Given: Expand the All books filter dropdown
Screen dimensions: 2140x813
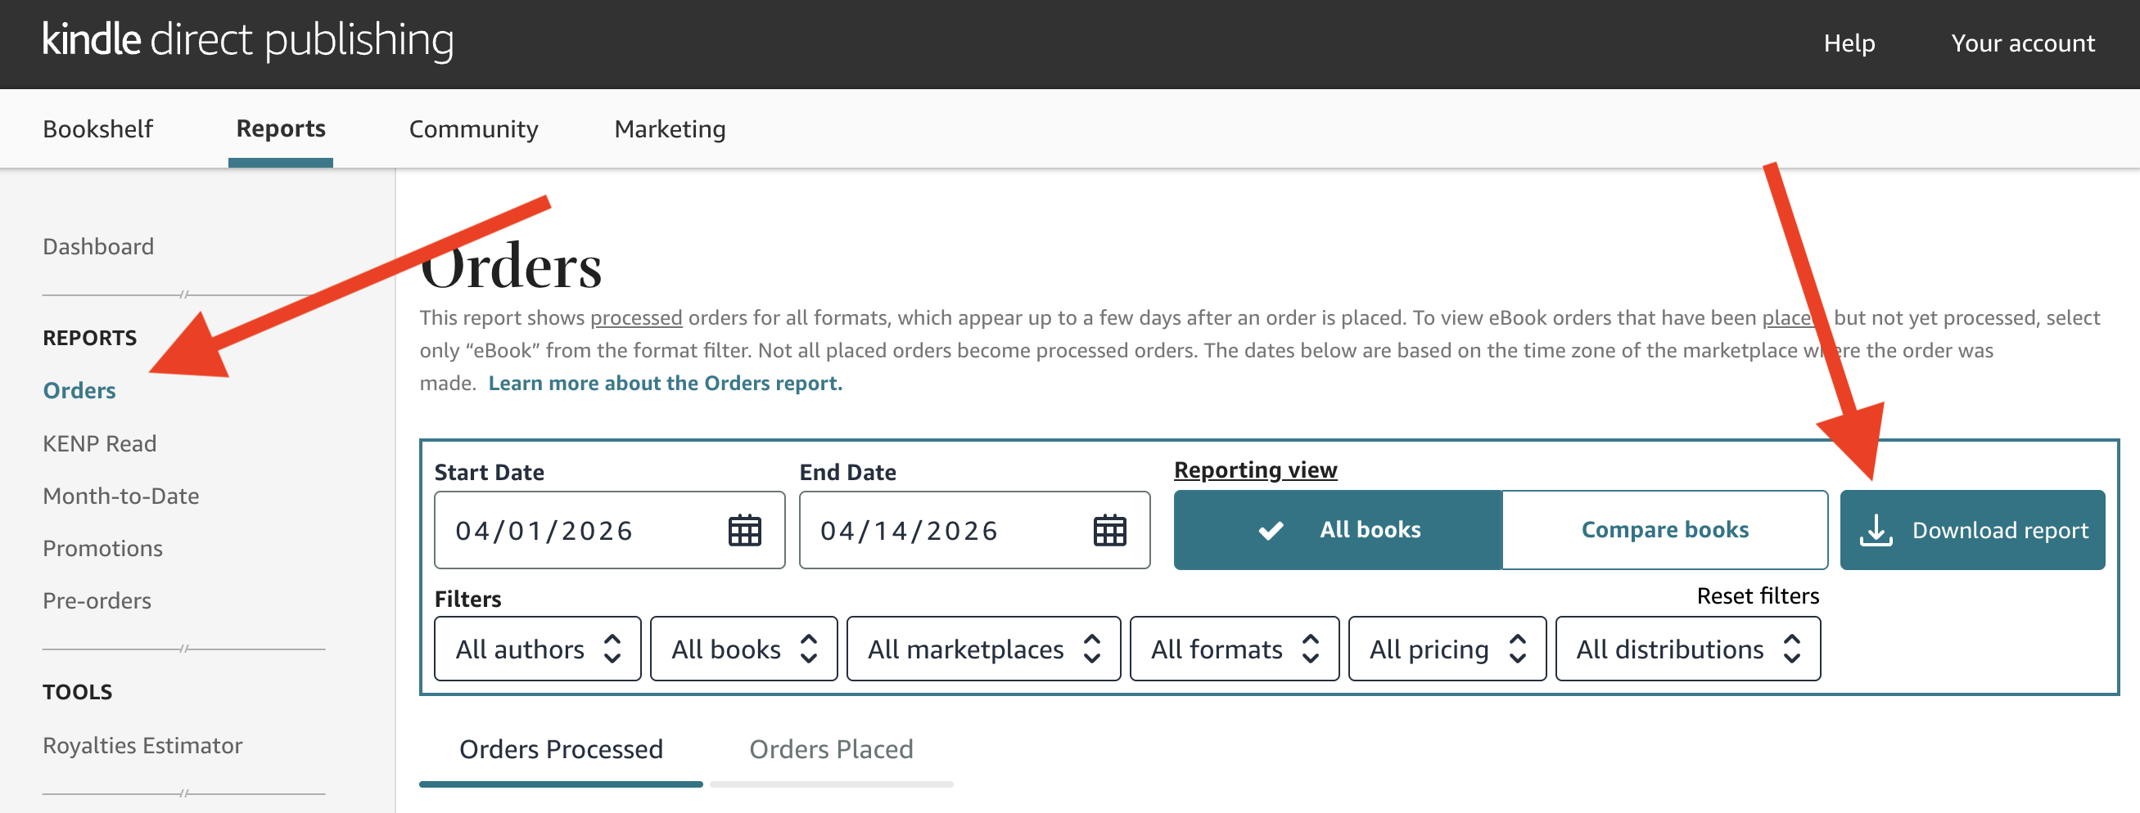Looking at the screenshot, I should 743,649.
